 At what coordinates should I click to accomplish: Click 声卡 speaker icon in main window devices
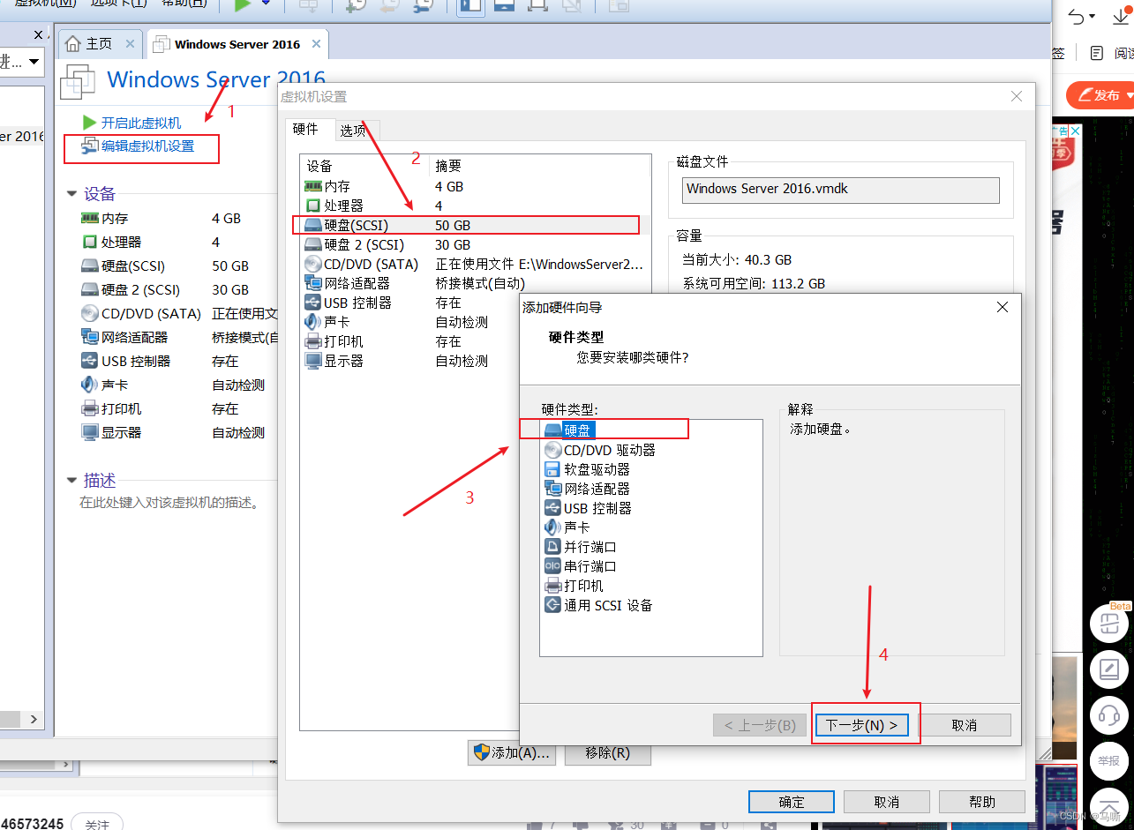tap(89, 385)
